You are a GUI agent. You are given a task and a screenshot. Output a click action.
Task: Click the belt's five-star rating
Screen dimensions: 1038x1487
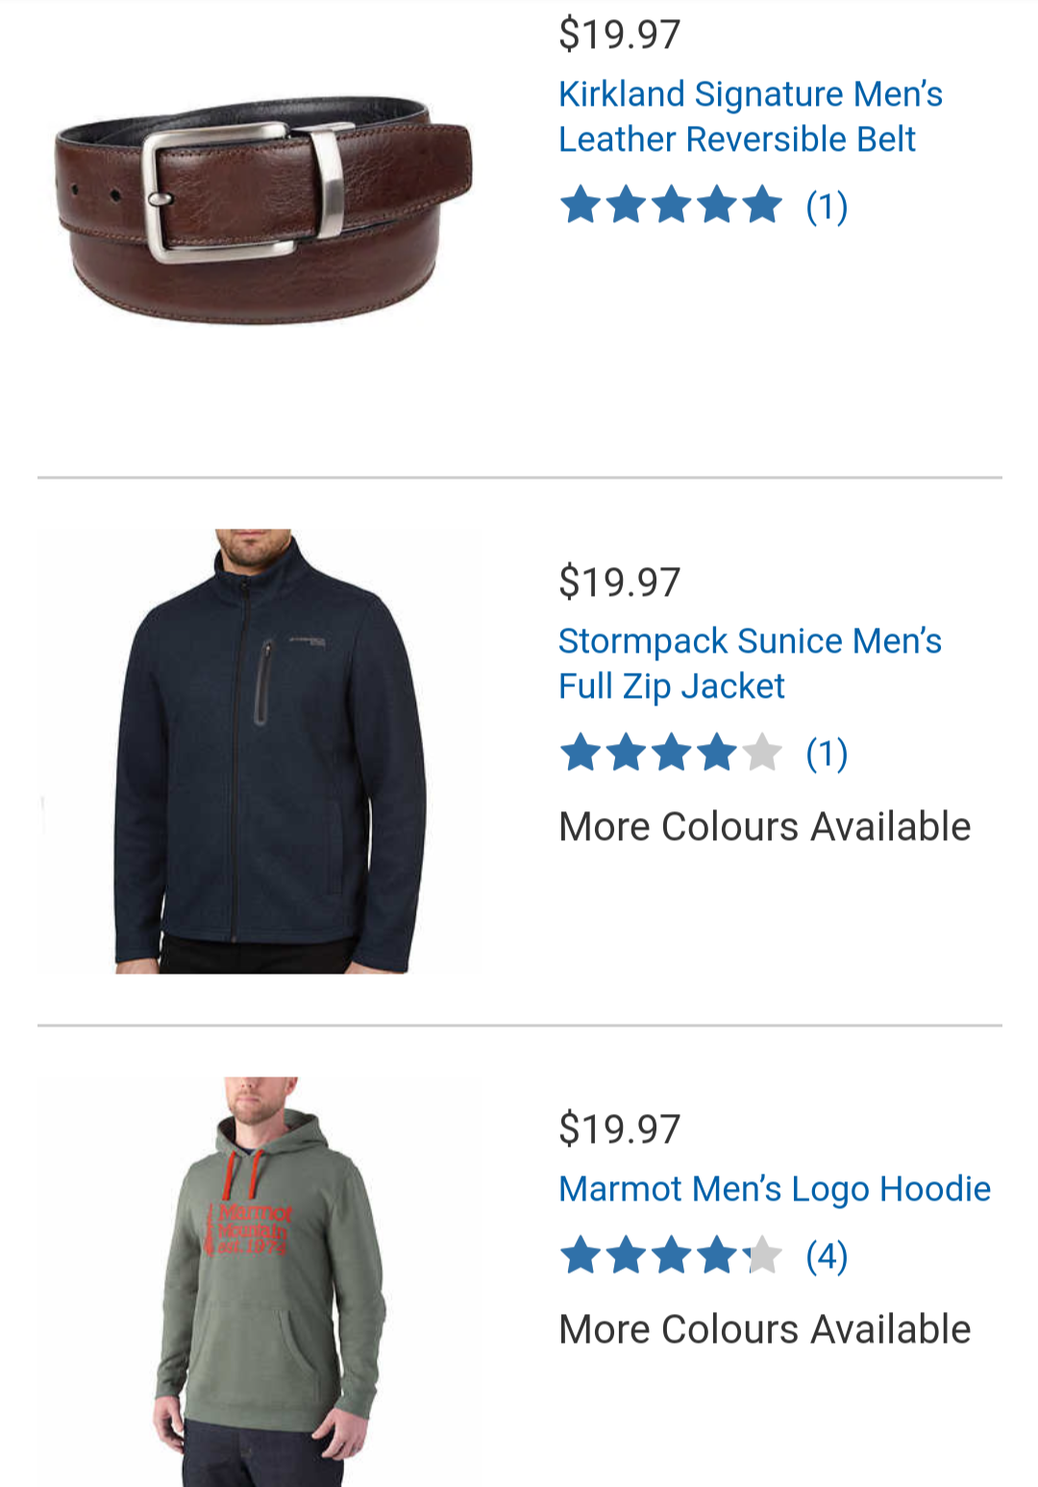pos(671,206)
